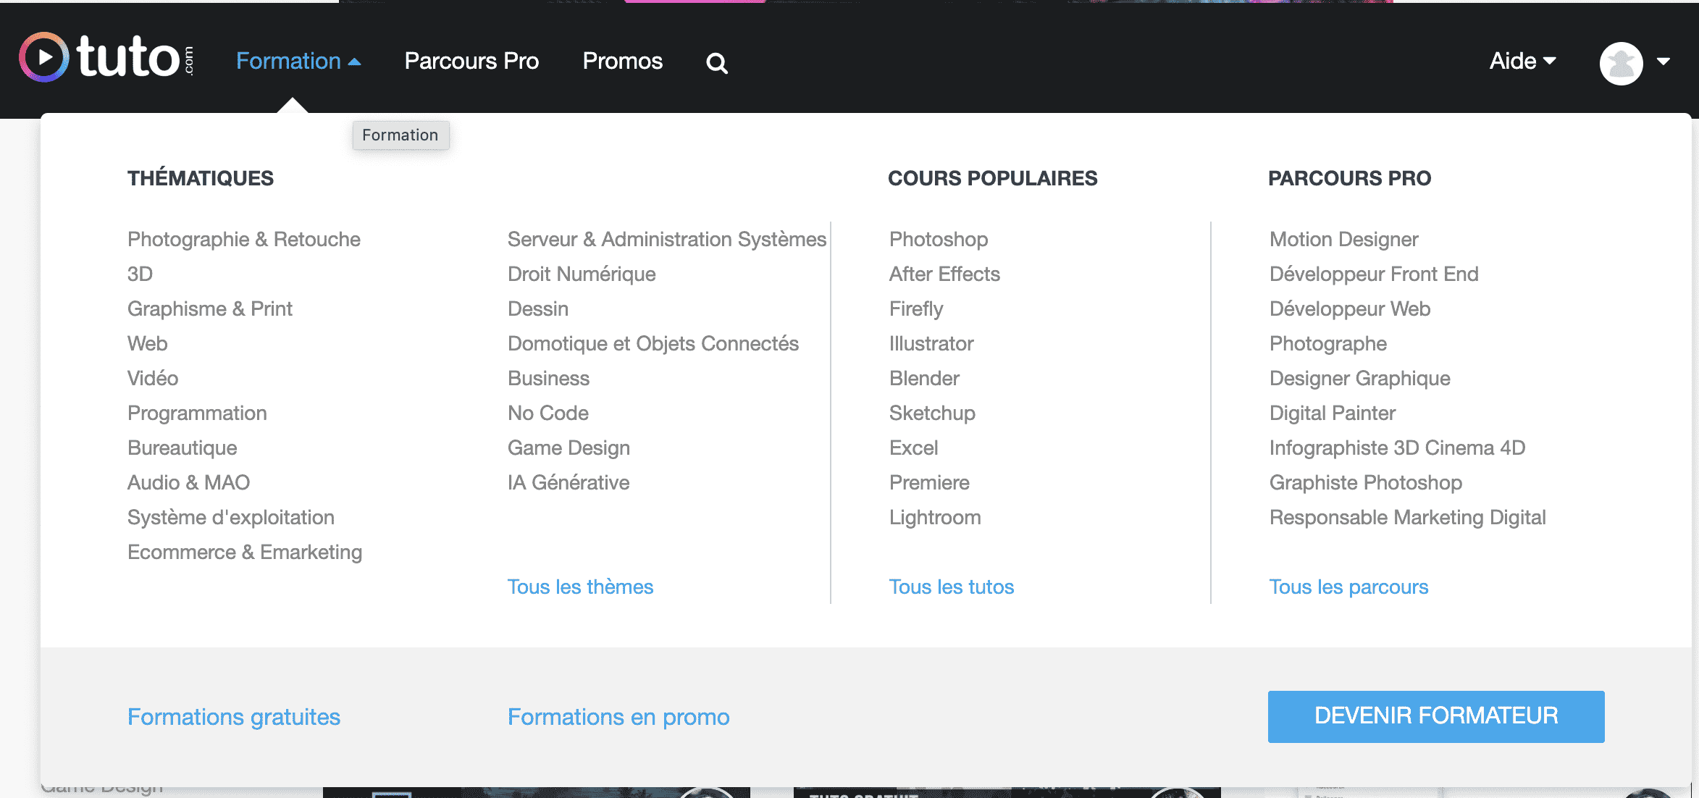Screen dimensions: 1699x798
Task: Open the Aide dropdown menu
Action: (1522, 61)
